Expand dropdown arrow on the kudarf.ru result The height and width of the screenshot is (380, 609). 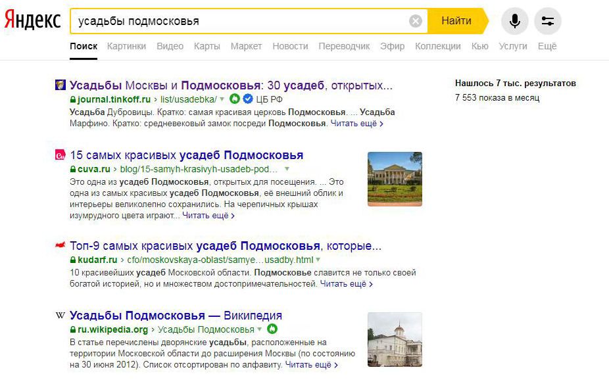[x=318, y=260]
